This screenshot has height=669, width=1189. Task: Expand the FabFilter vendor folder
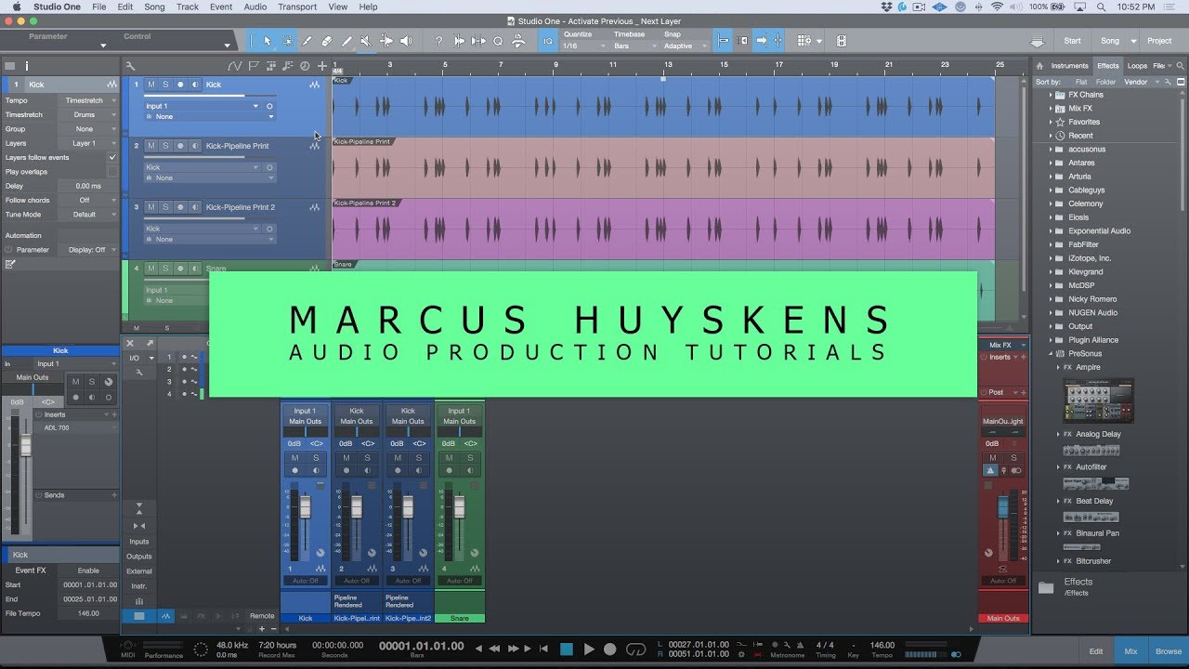pyautogui.click(x=1052, y=244)
